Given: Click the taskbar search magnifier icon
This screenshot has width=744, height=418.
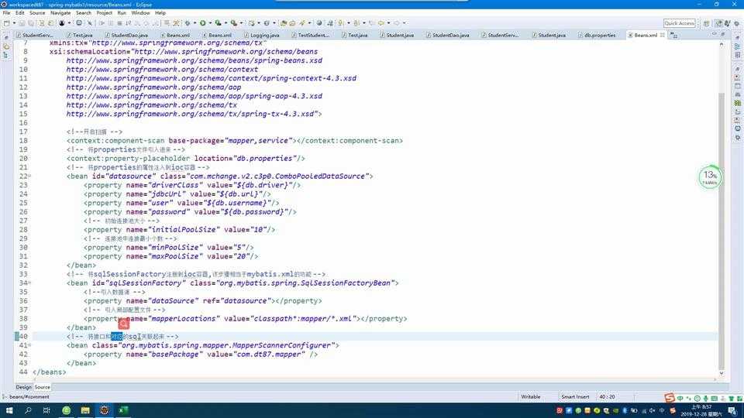Looking at the screenshot, I should pyautogui.click(x=28, y=410).
